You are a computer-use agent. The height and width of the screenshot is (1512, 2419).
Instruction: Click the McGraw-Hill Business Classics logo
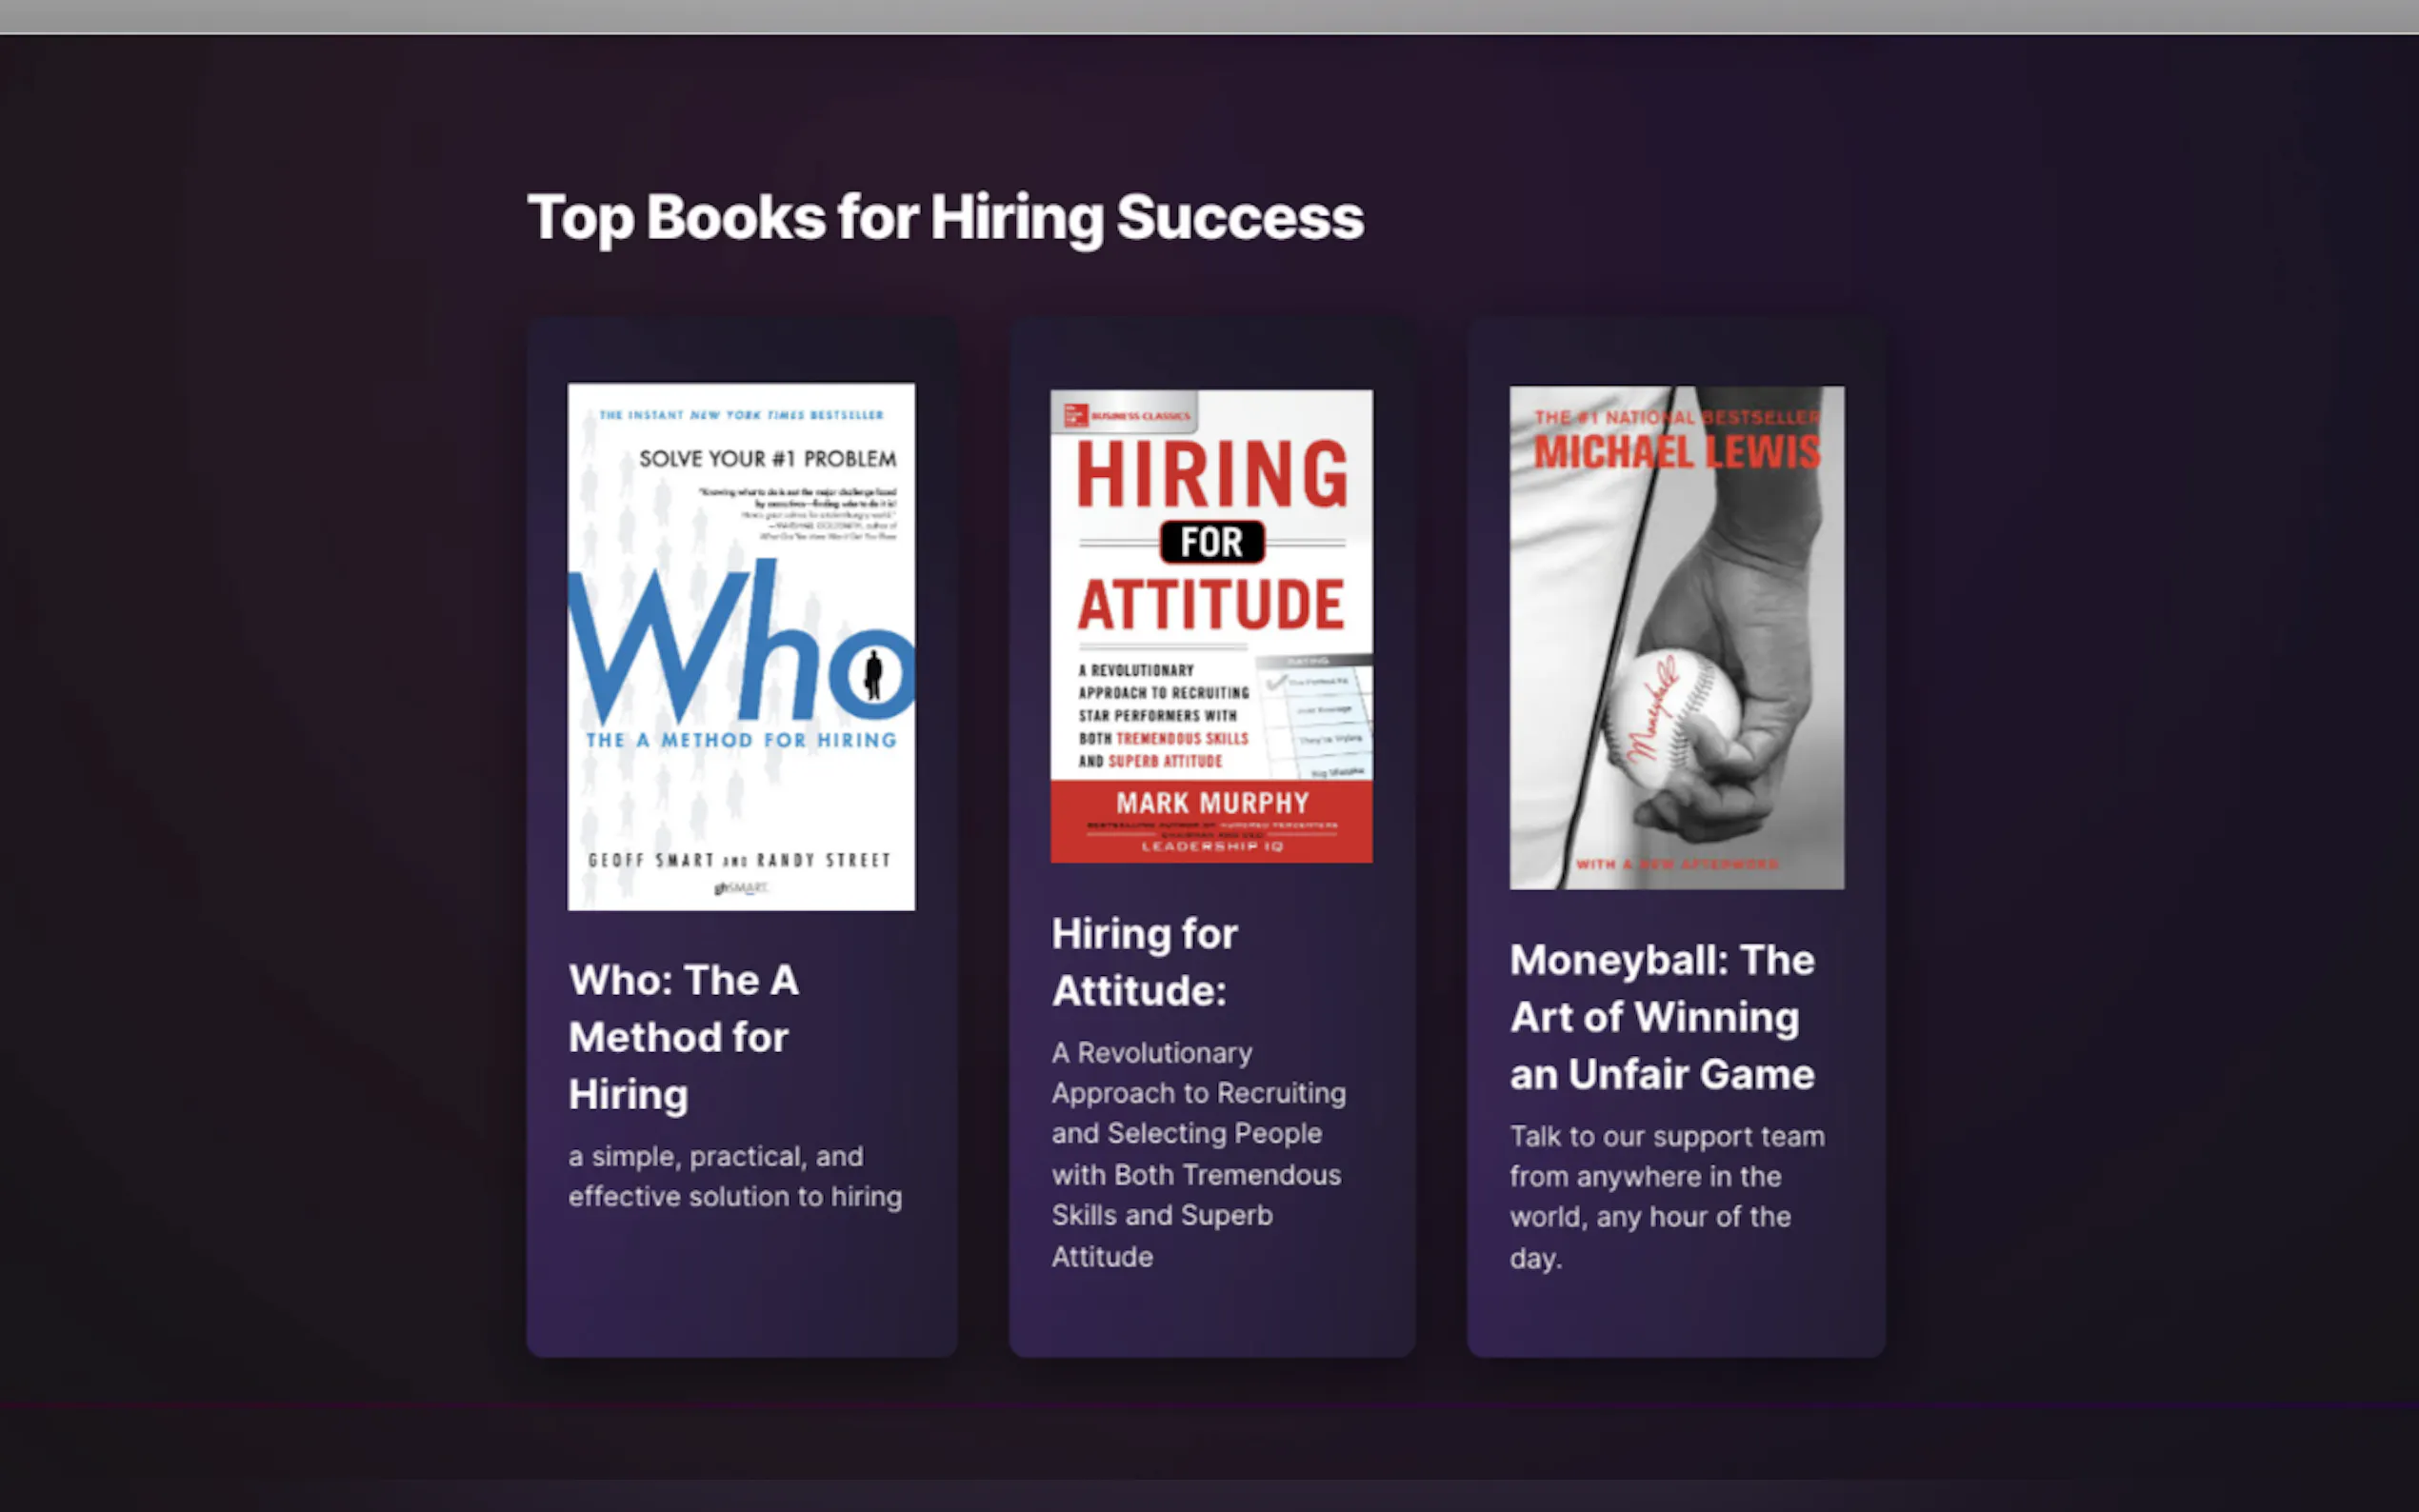coord(1126,414)
